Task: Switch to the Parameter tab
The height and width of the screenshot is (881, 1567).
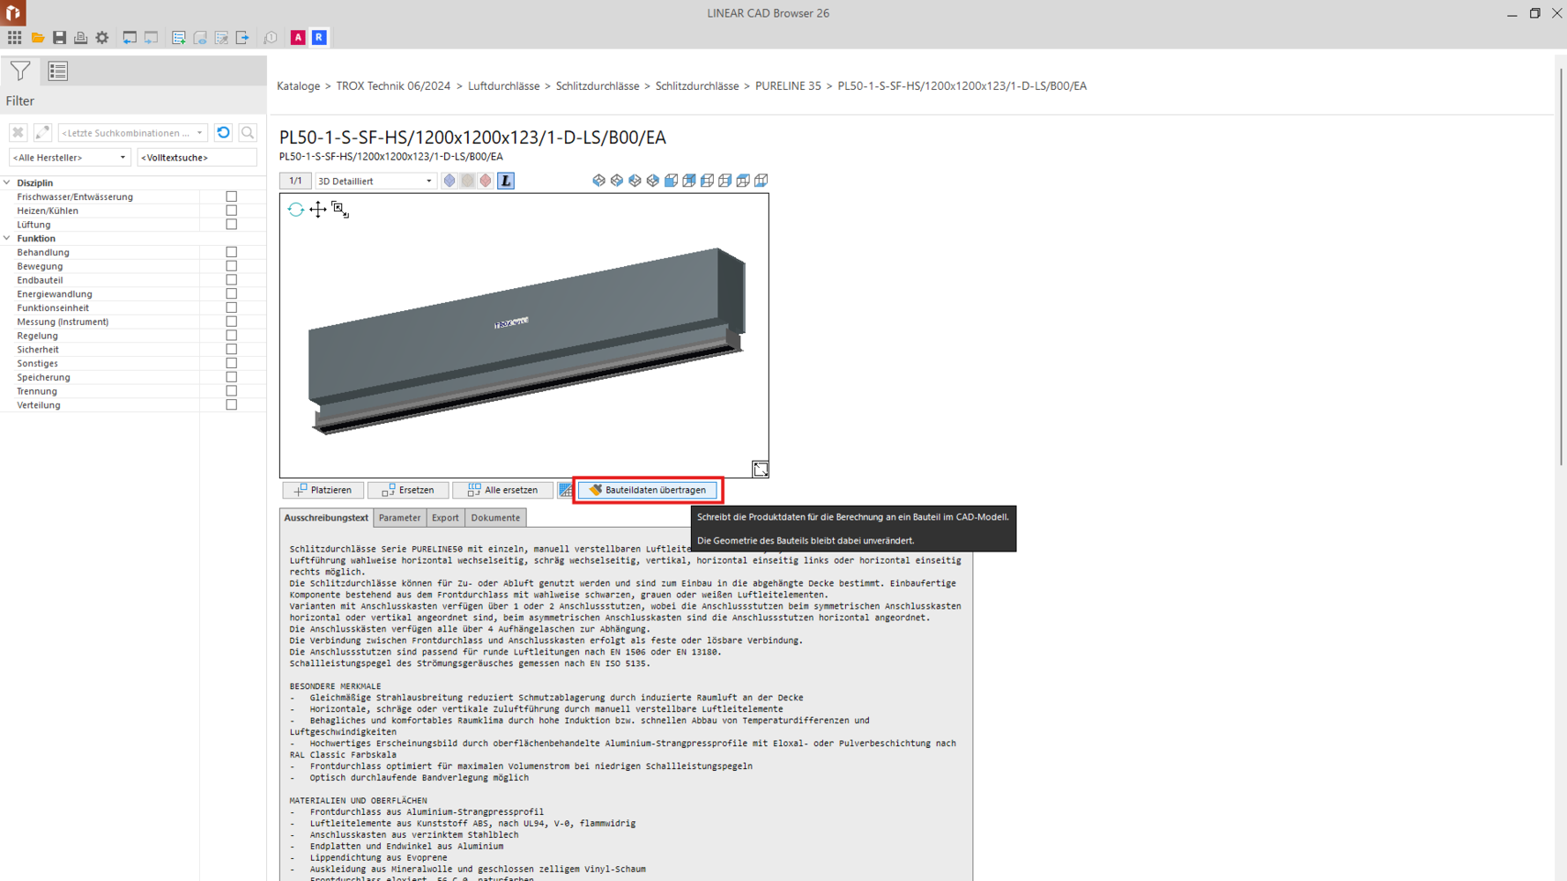Action: [x=399, y=518]
